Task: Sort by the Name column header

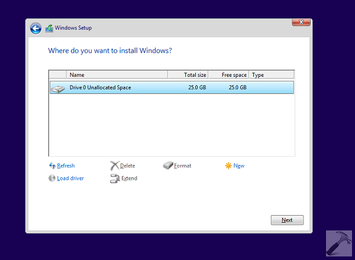Action: (117, 74)
